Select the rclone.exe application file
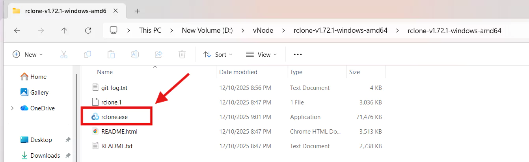Screen dimensions: 529x162 [x=114, y=117]
